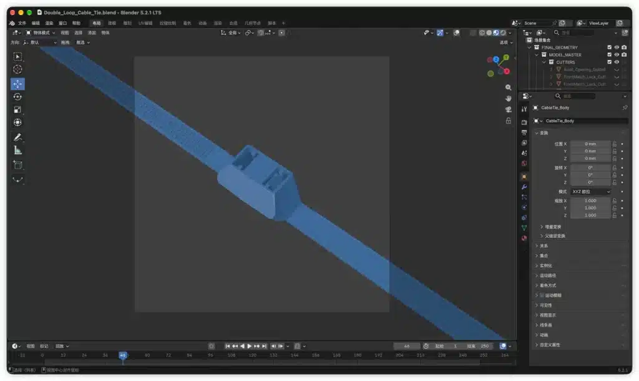
Task: Select the Cursor tool
Action: [x=17, y=69]
